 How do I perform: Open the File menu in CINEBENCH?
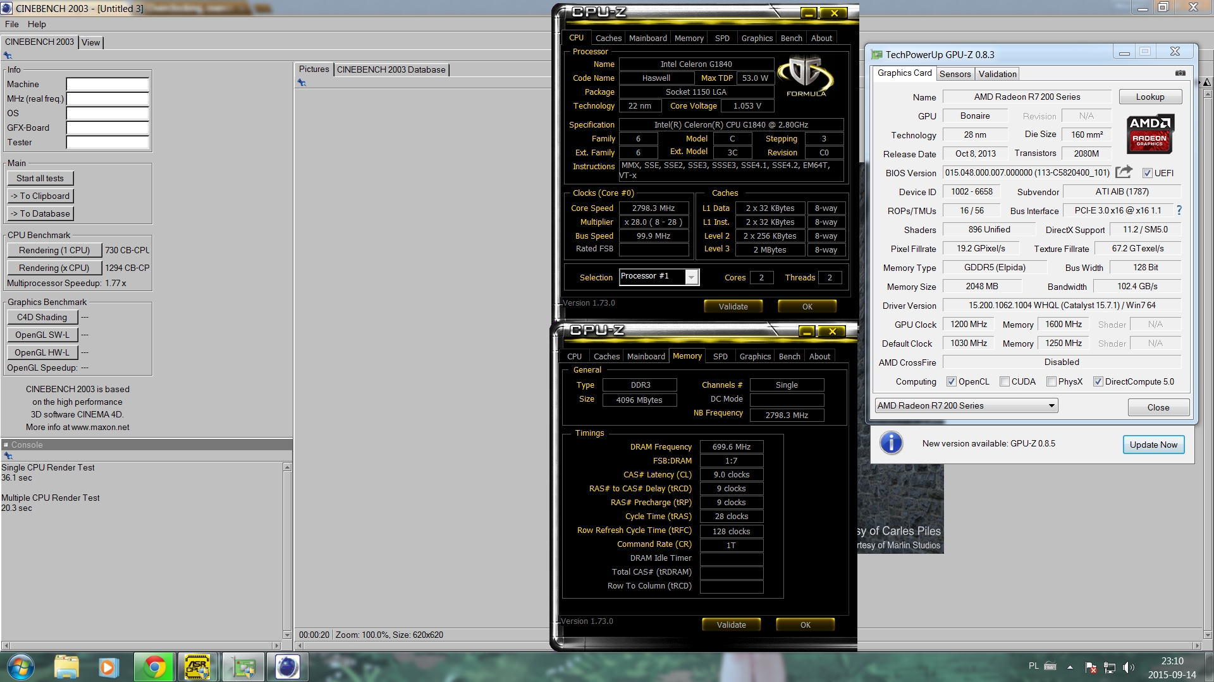[12, 24]
